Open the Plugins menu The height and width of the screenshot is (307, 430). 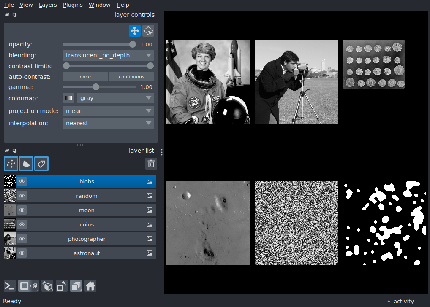pyautogui.click(x=73, y=5)
